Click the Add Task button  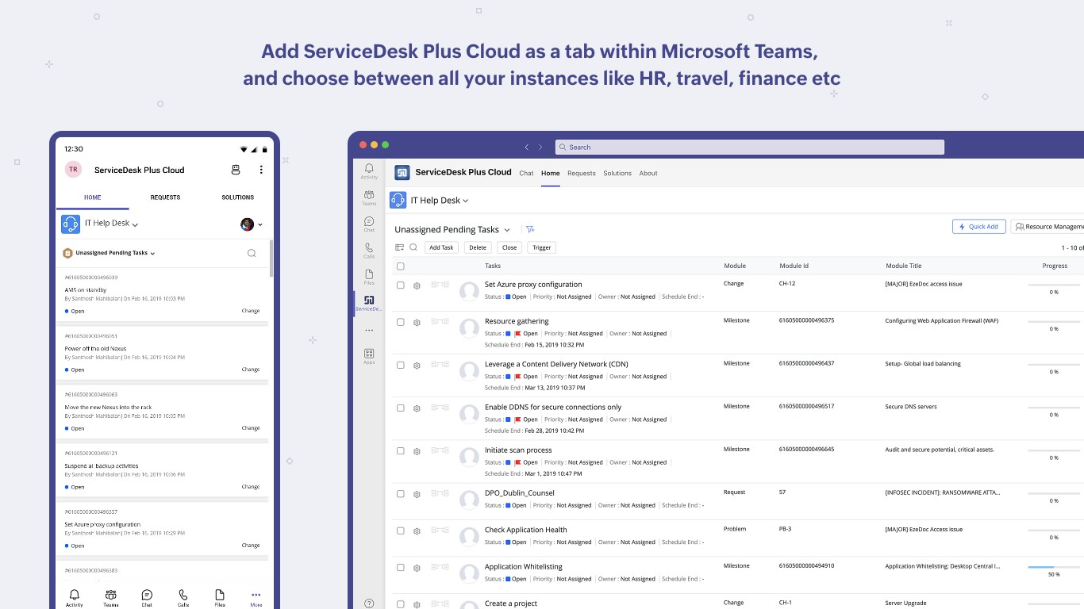tap(441, 247)
